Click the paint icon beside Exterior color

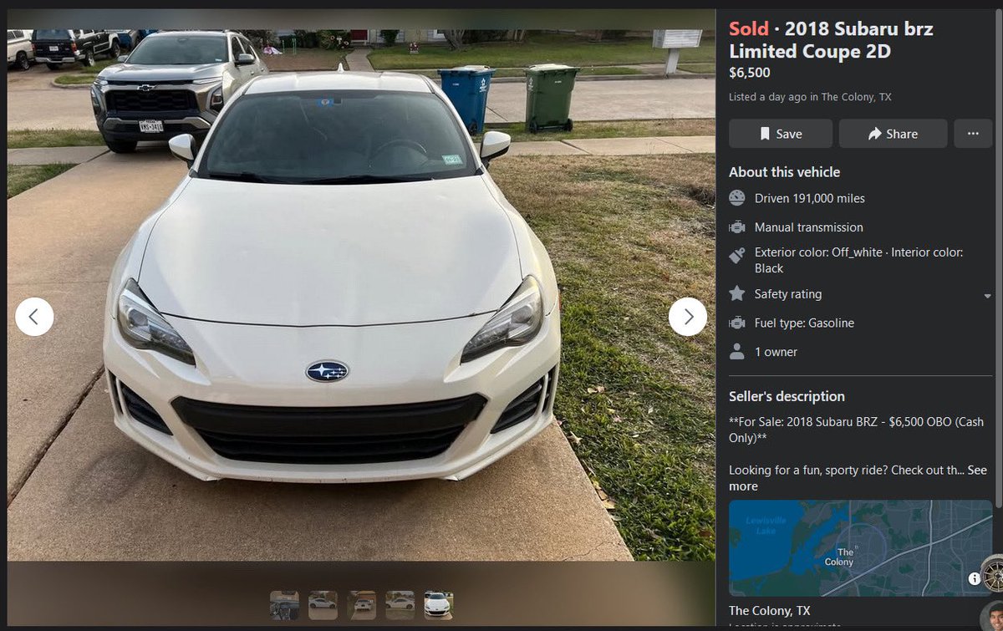[737, 257]
